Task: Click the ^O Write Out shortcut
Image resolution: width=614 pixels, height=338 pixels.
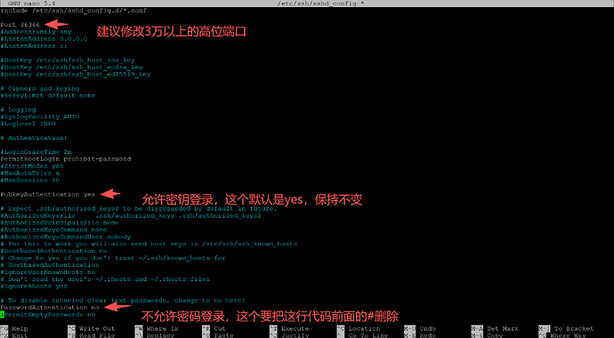Action: [x=92, y=328]
